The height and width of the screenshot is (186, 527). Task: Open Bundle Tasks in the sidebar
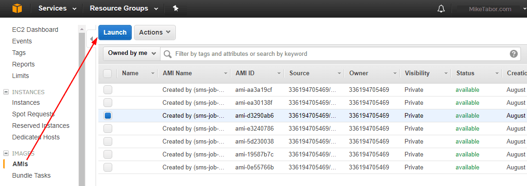[x=31, y=176]
